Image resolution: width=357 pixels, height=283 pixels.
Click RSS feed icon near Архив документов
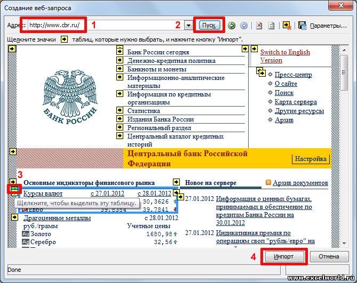[268, 182]
